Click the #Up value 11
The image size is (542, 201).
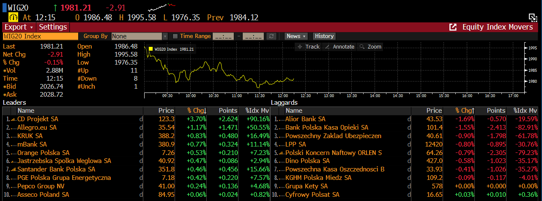tap(134, 71)
